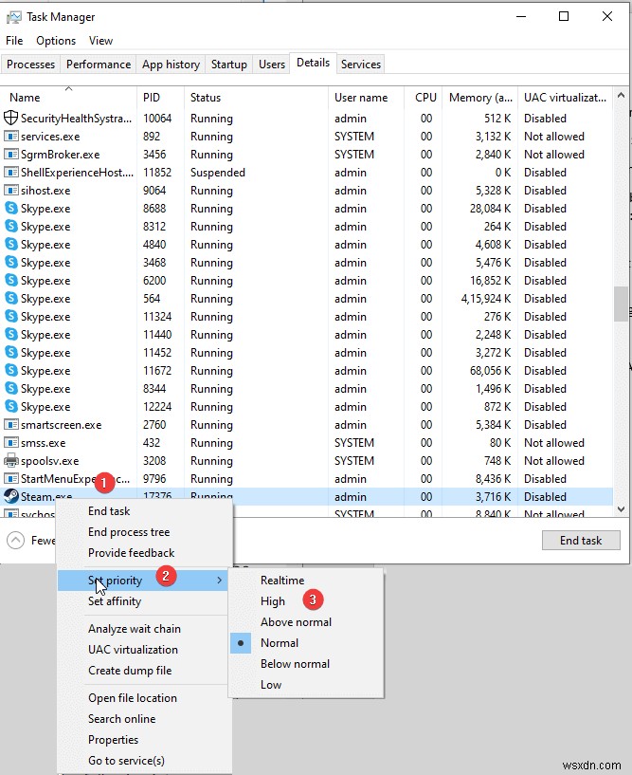Sort by UAC virtualization column header
Image resolution: width=632 pixels, height=775 pixels.
[566, 98]
